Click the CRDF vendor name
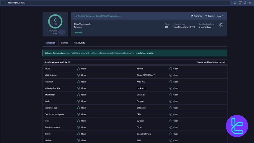Viewport: 254px width, 143px height. click(139, 114)
